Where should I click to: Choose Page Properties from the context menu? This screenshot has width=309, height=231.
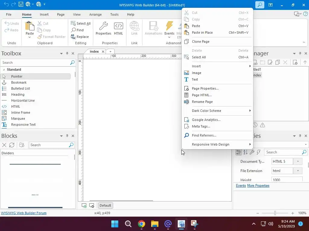(217, 88)
